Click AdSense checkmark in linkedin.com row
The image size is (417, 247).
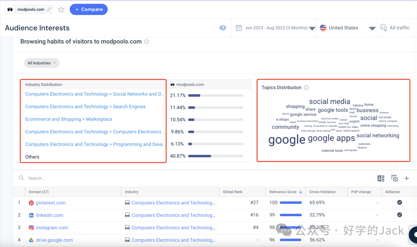[x=400, y=215]
